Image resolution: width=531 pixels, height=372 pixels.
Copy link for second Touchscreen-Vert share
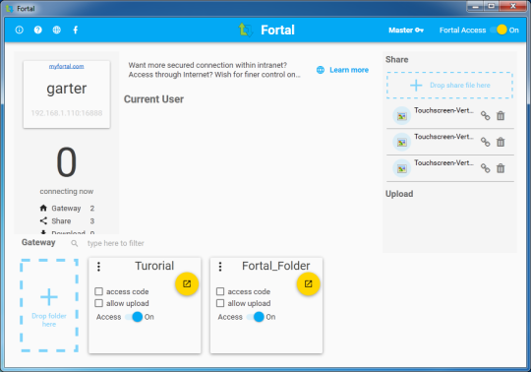click(x=486, y=142)
